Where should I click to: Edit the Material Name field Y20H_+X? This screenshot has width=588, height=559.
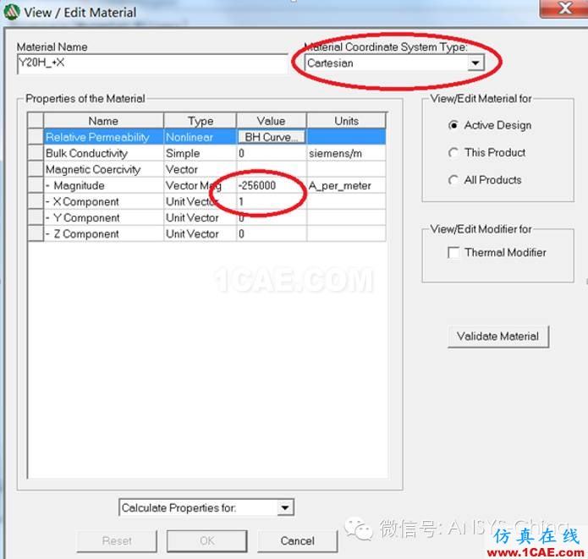point(152,63)
